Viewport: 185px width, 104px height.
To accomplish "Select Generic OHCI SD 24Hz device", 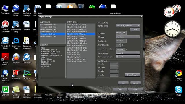I will pyautogui.click(x=53, y=36).
